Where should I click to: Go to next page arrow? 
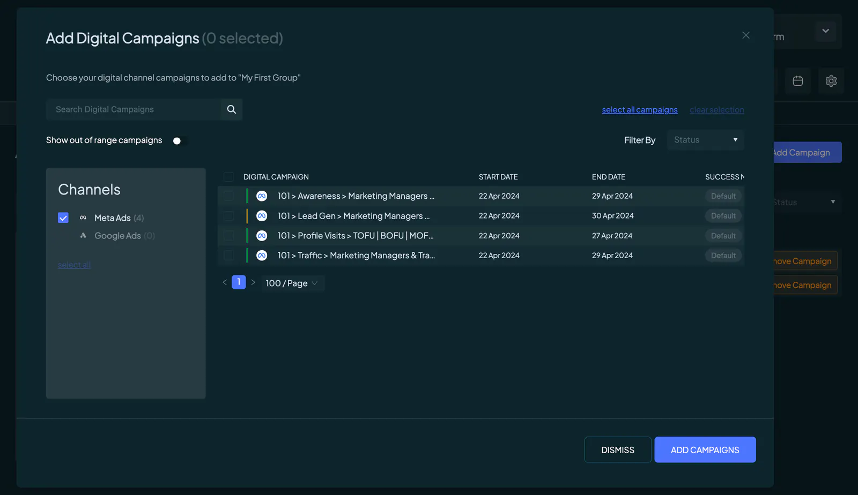point(253,282)
